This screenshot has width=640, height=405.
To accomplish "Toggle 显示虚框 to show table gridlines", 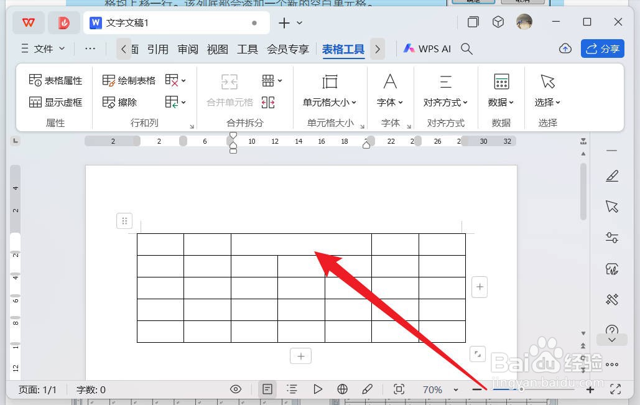I will click(55, 101).
